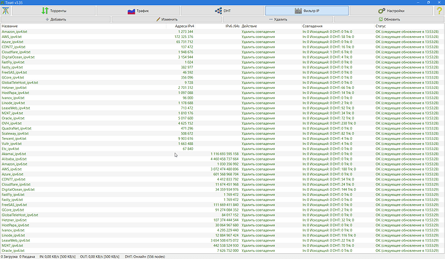
Task: Select the Oracle_ipv6.txt entry
Action: (x=222, y=251)
